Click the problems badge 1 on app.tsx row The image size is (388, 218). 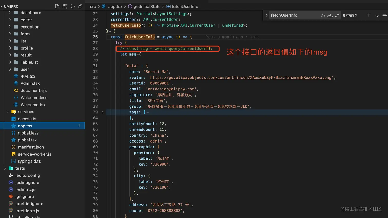tap(79, 126)
